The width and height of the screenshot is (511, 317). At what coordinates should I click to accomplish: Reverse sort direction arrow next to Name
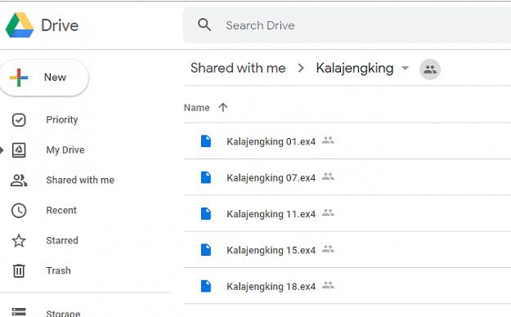click(223, 107)
